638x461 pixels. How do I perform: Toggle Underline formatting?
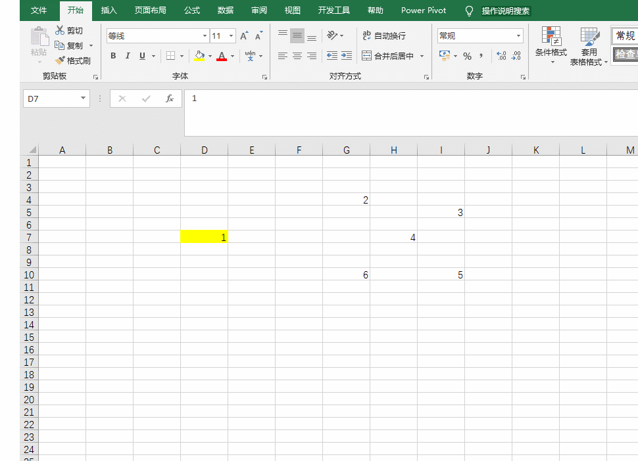tap(142, 56)
